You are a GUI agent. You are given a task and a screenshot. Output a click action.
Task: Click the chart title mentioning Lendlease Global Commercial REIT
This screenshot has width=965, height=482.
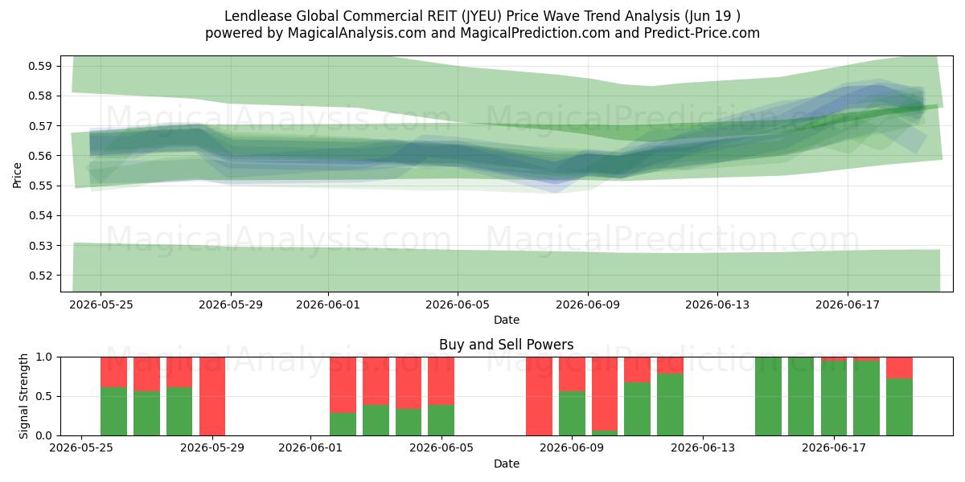[x=482, y=16]
